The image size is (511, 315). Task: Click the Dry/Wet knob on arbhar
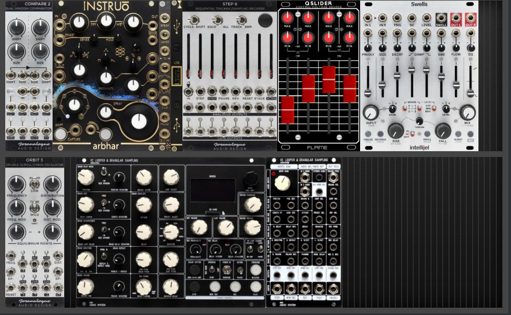pos(106,21)
